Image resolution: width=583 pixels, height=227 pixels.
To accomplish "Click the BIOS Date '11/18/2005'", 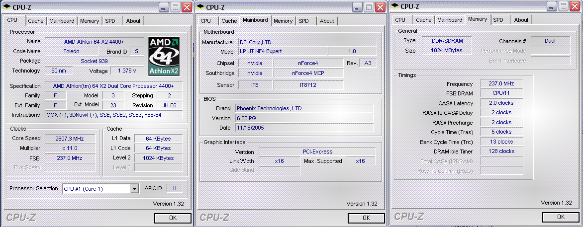I will point(304,128).
